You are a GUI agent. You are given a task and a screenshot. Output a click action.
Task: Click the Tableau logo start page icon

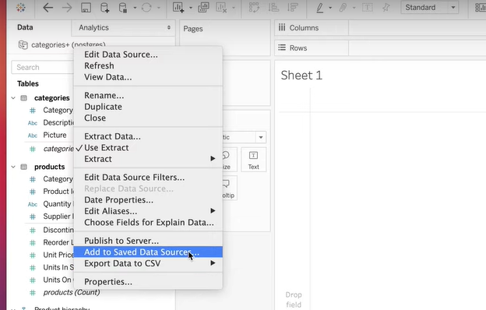pos(21,8)
